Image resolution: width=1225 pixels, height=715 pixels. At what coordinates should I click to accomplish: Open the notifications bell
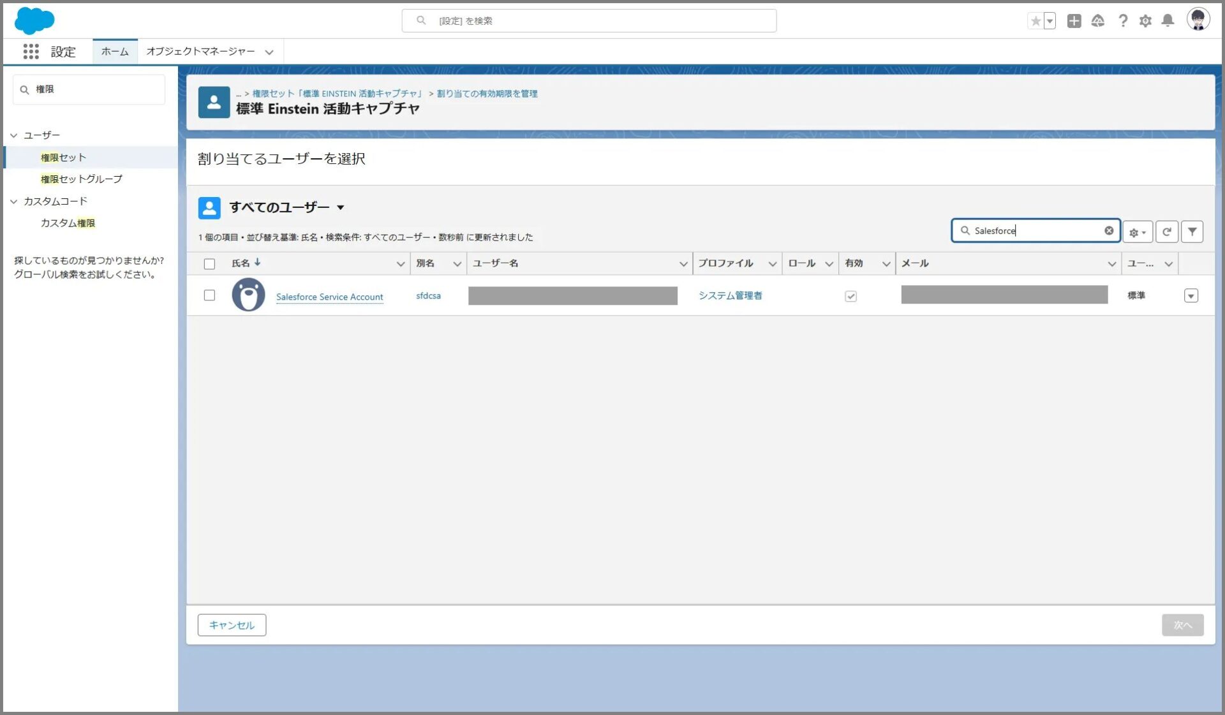tap(1168, 21)
